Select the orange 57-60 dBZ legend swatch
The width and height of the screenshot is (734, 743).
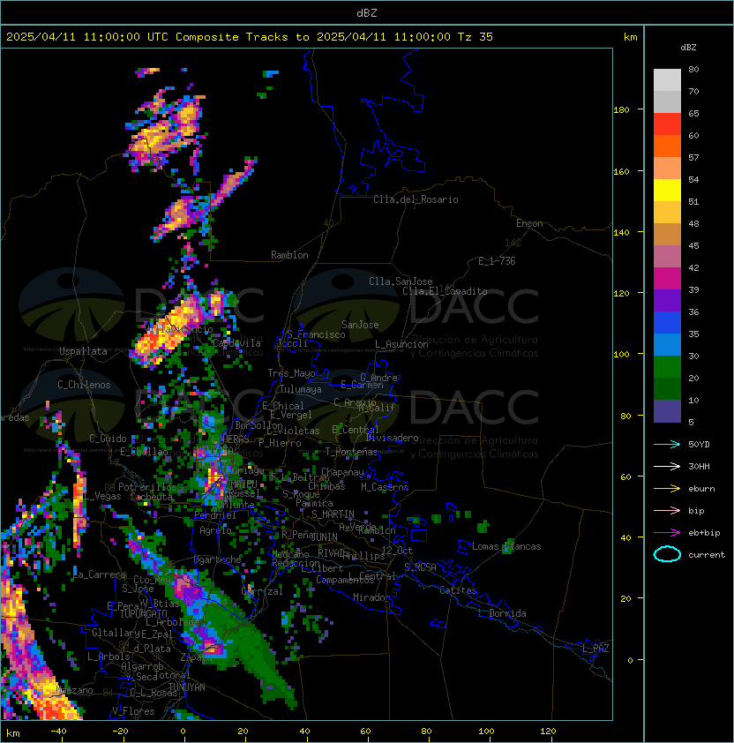667,146
